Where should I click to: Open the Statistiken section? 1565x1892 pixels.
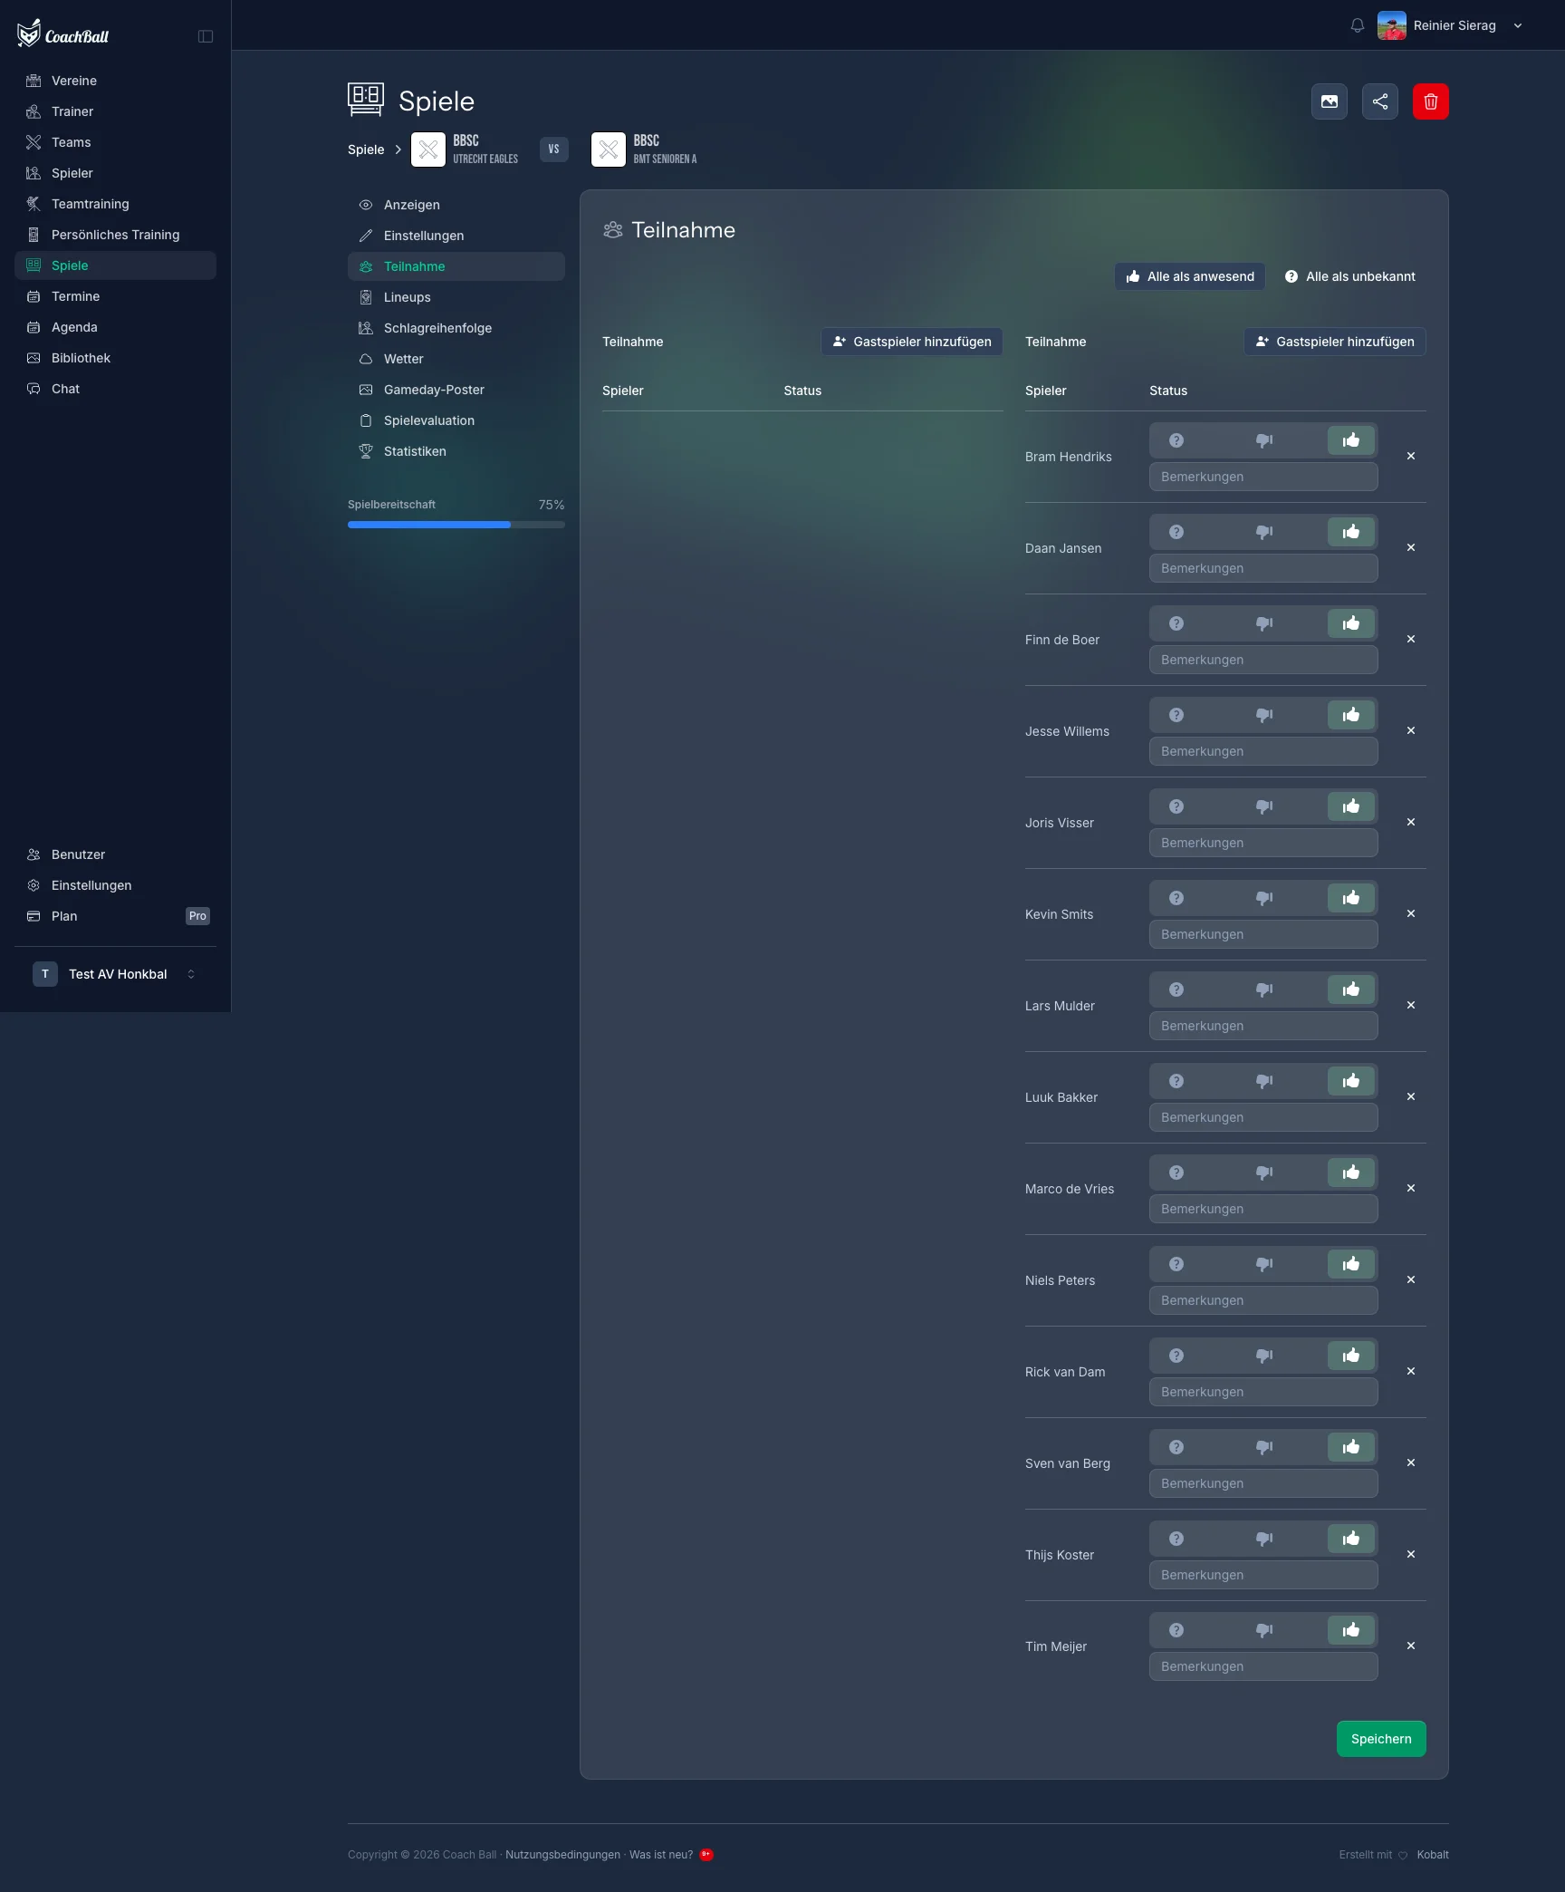coord(413,450)
